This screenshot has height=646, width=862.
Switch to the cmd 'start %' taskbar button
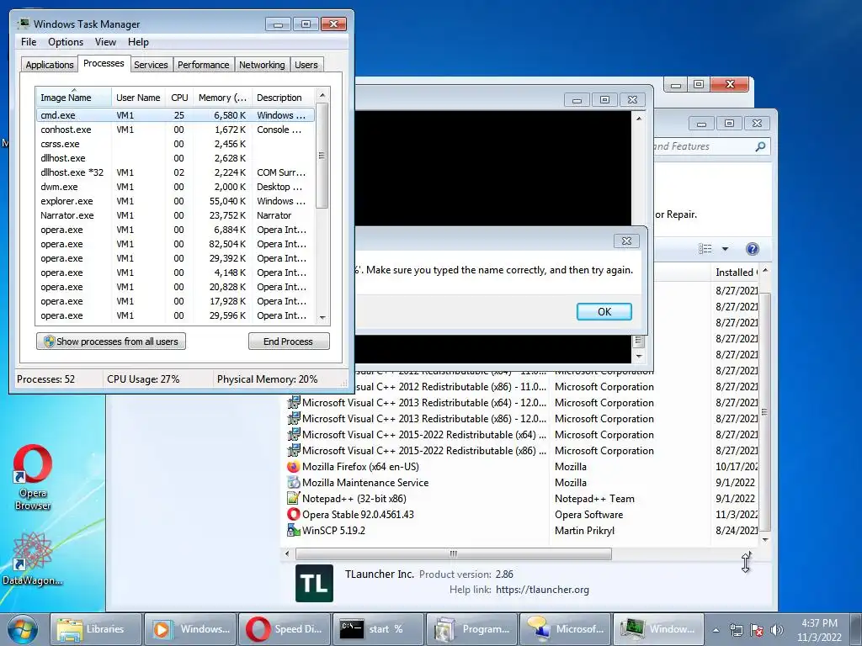point(378,629)
